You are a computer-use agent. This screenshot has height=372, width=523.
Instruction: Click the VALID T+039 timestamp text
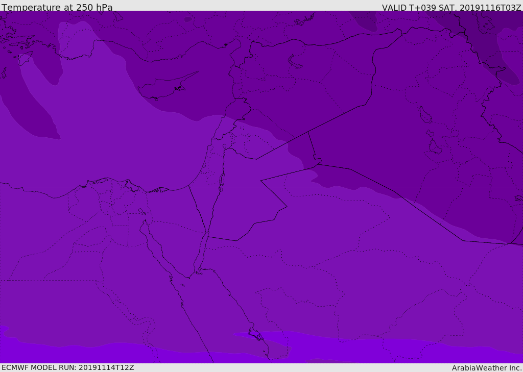pos(451,7)
